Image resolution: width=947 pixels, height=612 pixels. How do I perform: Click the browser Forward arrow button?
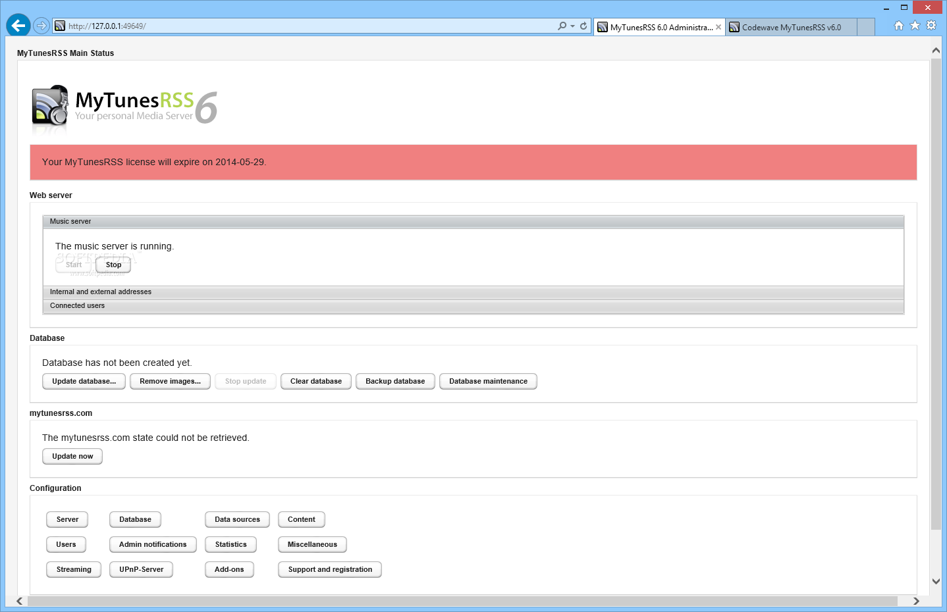pyautogui.click(x=41, y=26)
